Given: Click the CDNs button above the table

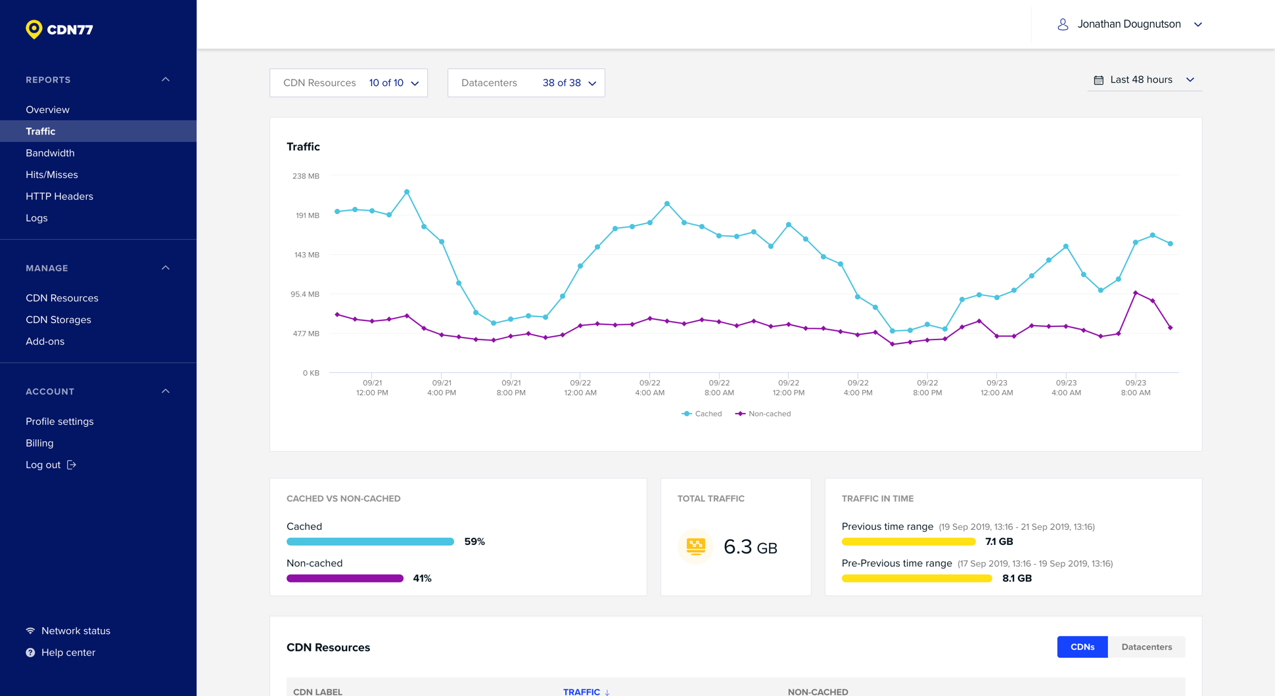Looking at the screenshot, I should tap(1082, 647).
